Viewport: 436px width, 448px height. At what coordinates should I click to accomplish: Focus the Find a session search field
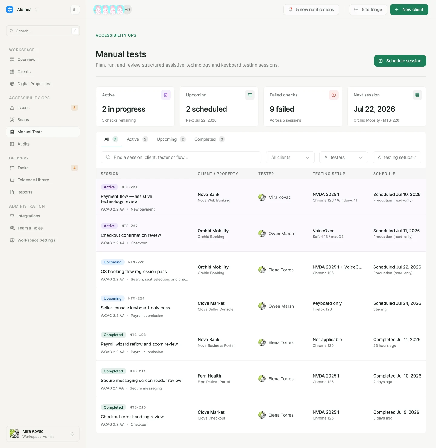181,157
